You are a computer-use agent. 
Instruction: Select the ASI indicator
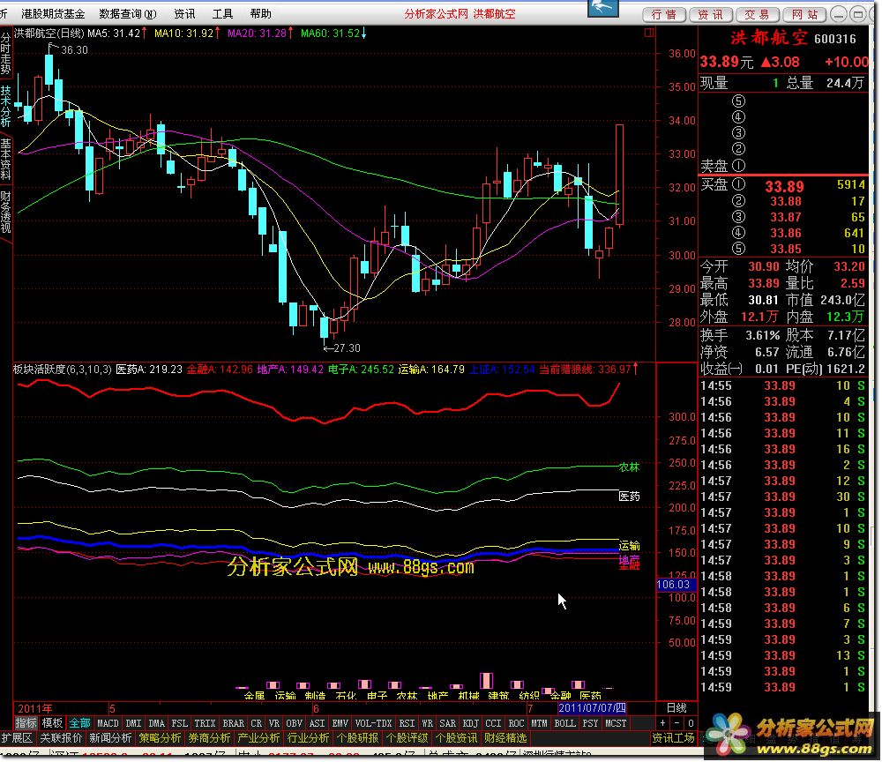click(318, 723)
